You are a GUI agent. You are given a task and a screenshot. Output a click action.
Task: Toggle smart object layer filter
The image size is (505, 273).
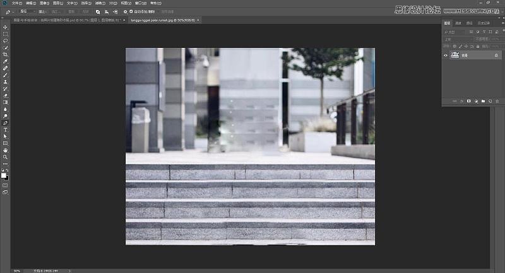[497, 32]
